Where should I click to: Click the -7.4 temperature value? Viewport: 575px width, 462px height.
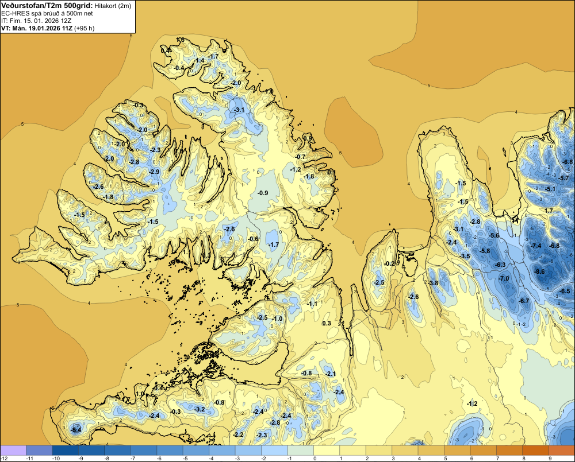(536, 246)
